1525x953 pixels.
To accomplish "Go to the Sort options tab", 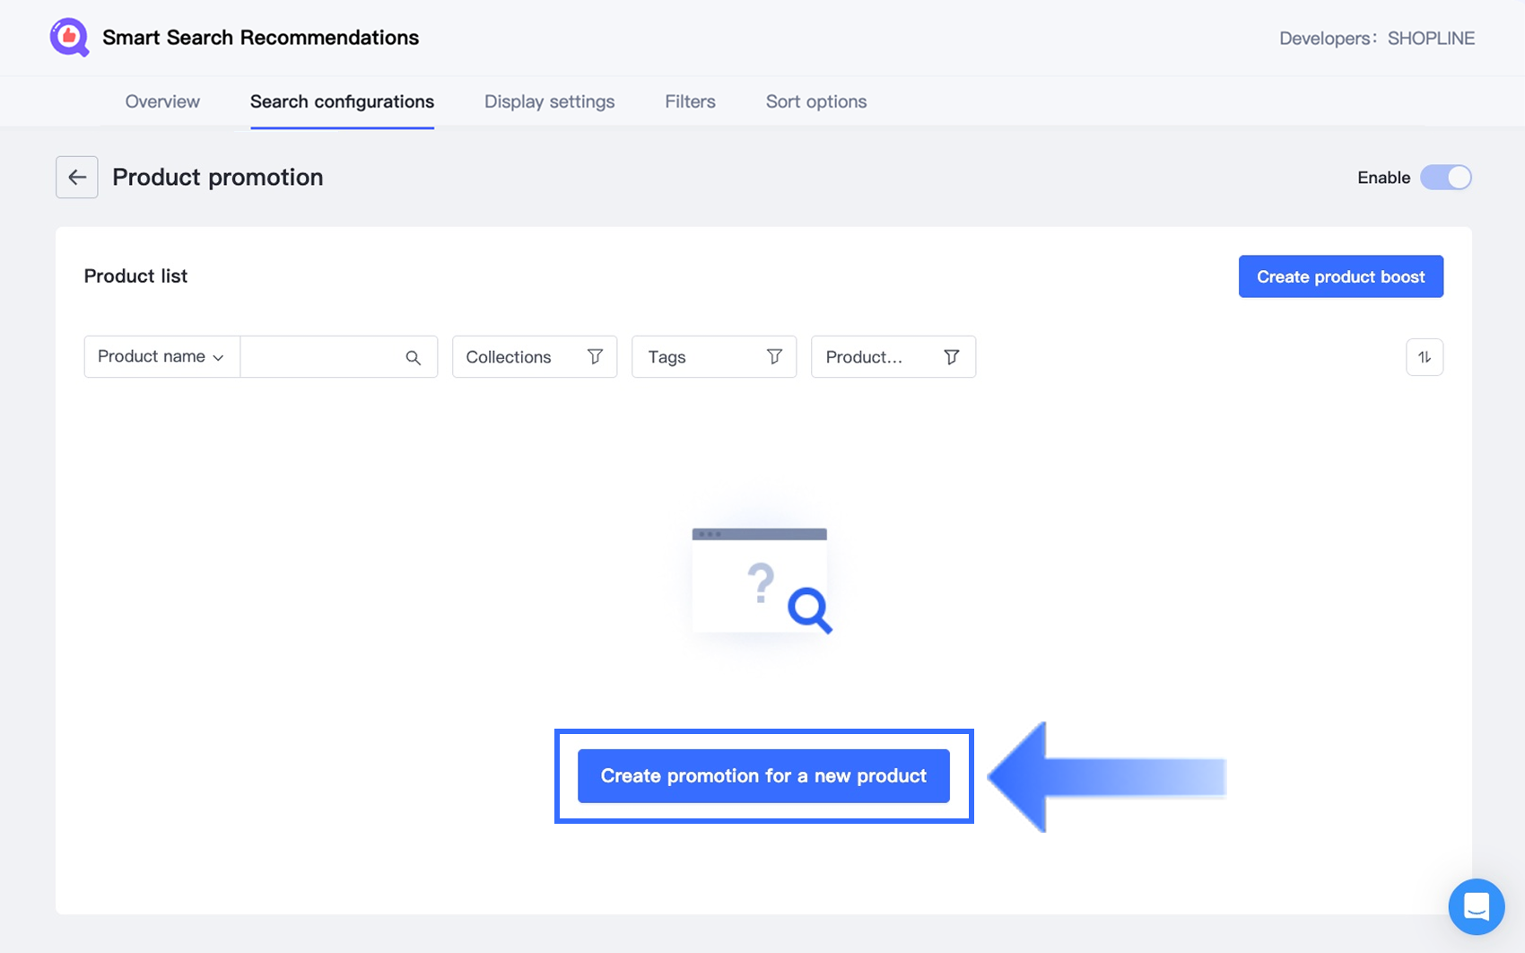I will click(x=815, y=101).
